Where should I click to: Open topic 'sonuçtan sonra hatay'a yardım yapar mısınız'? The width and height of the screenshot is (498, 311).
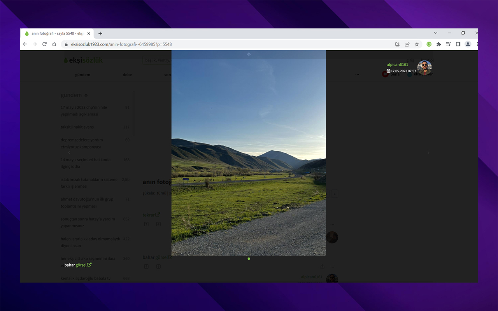click(x=88, y=222)
